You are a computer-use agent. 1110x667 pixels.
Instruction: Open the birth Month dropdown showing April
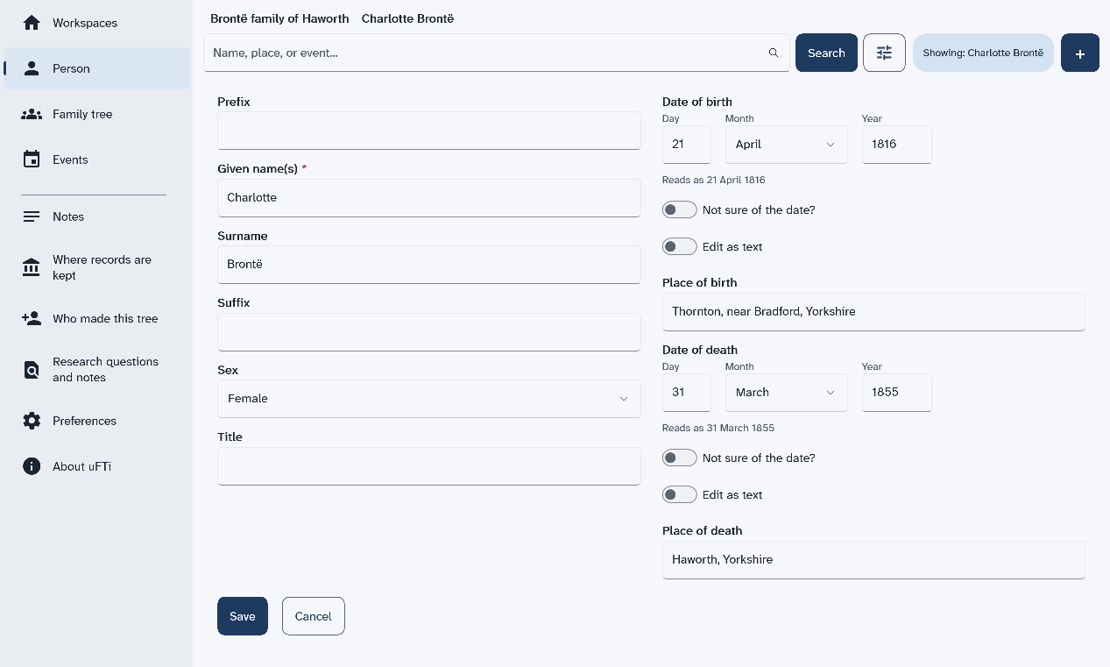(x=786, y=145)
